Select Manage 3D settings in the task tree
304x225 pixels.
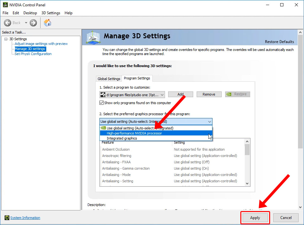point(30,49)
